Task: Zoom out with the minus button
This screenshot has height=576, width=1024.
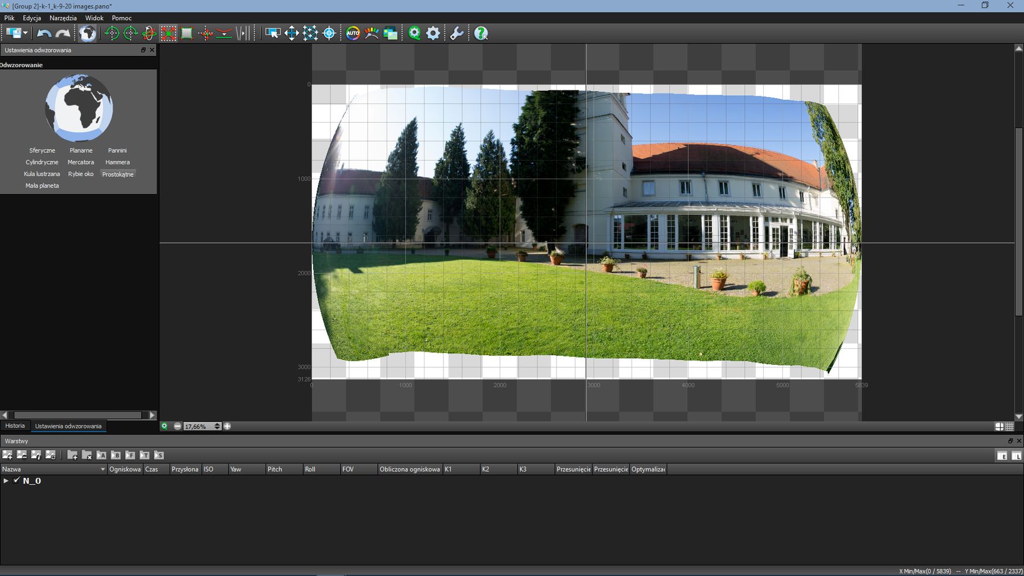Action: 177,426
